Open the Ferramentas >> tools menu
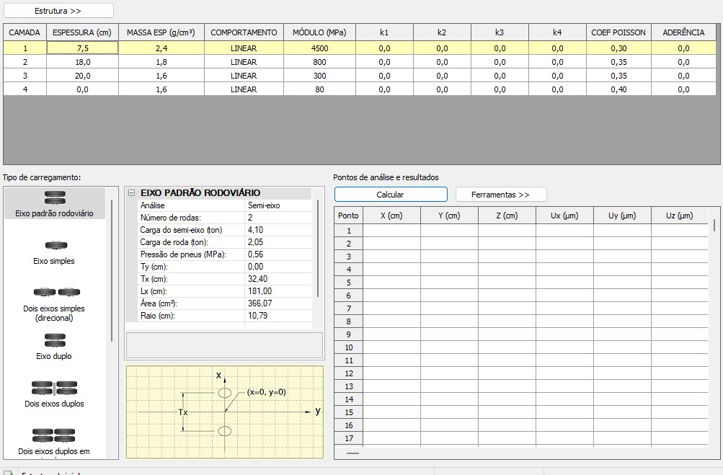Viewport: 723px width, 475px height. [x=500, y=195]
